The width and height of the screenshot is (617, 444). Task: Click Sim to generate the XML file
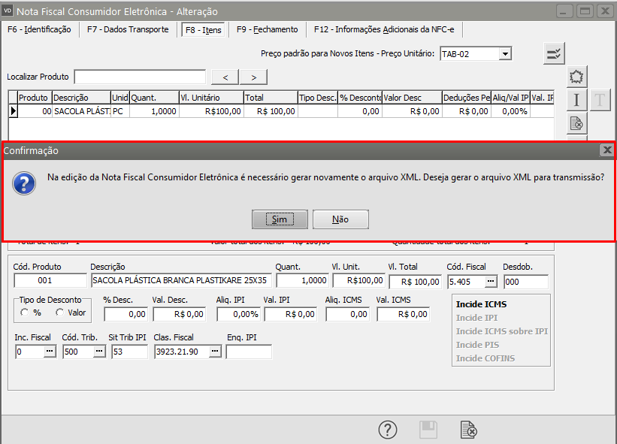(280, 219)
